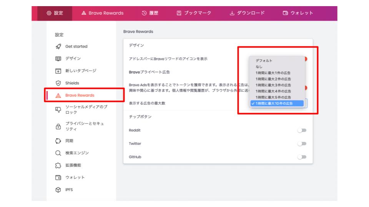The height and width of the screenshot is (207, 369).
Task: Click the IPFS cube icon
Action: click(x=58, y=190)
